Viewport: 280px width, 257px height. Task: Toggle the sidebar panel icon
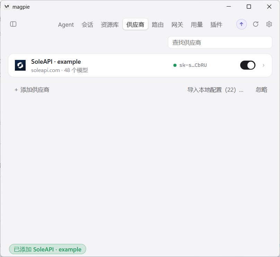click(13, 24)
